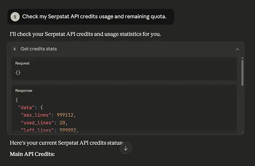Click the user avatar with letter S
The width and height of the screenshot is (255, 166).
pos(15,17)
